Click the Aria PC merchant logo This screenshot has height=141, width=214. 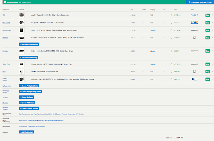[194, 23]
